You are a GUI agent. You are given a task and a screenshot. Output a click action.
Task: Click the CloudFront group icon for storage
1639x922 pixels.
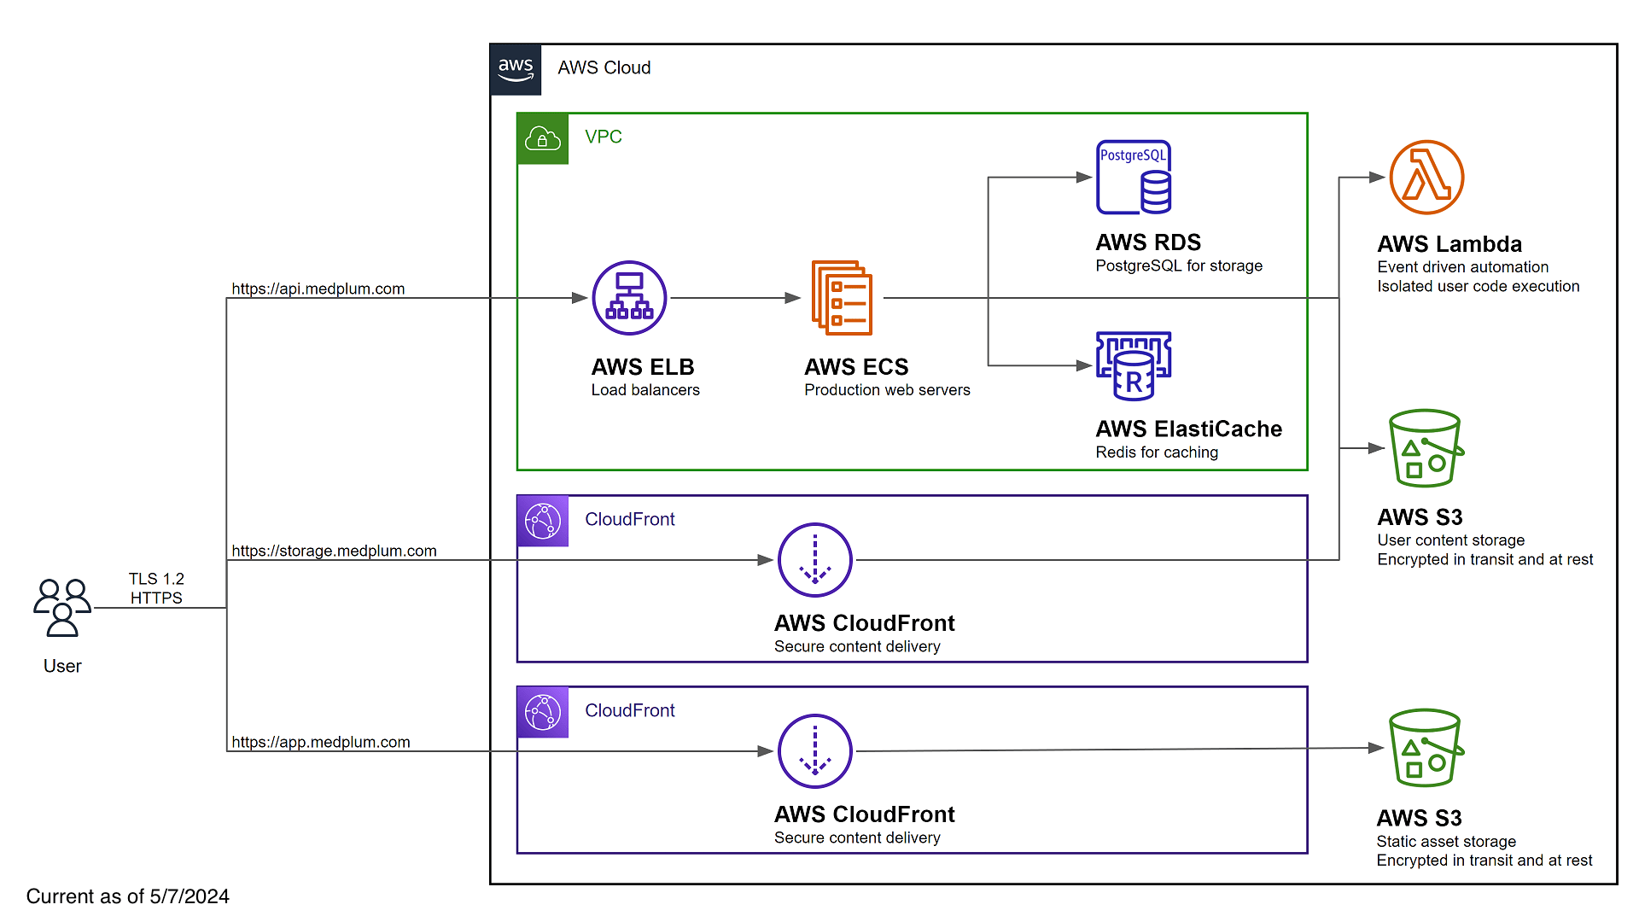(x=543, y=521)
